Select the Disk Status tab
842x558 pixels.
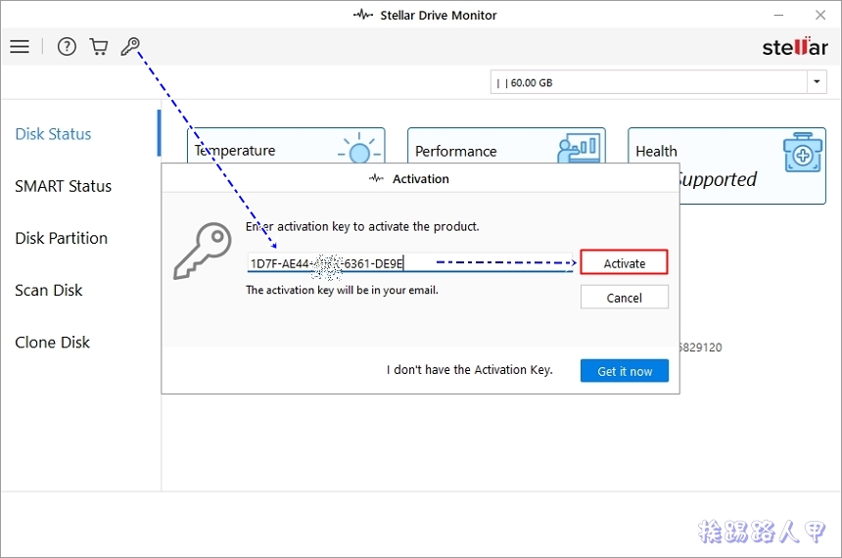[x=53, y=134]
